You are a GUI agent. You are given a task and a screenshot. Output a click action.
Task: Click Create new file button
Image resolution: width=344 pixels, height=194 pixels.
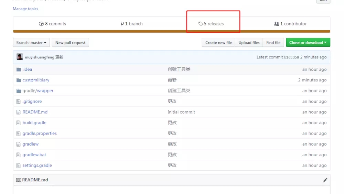[218, 43]
